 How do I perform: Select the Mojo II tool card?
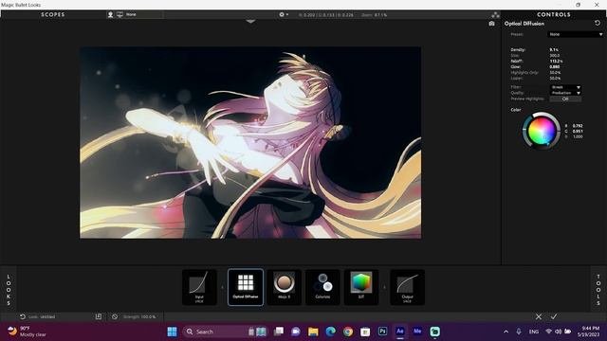click(x=284, y=287)
